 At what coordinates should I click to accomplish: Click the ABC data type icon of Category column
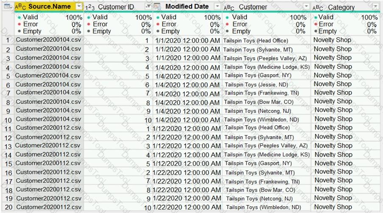tap(317, 8)
